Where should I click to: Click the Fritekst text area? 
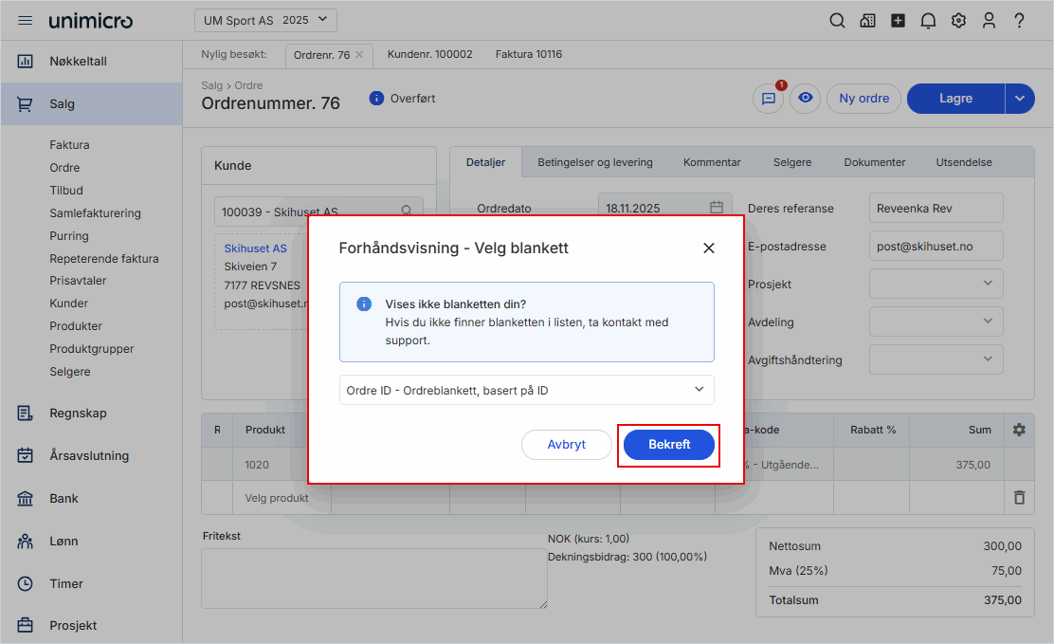(373, 578)
